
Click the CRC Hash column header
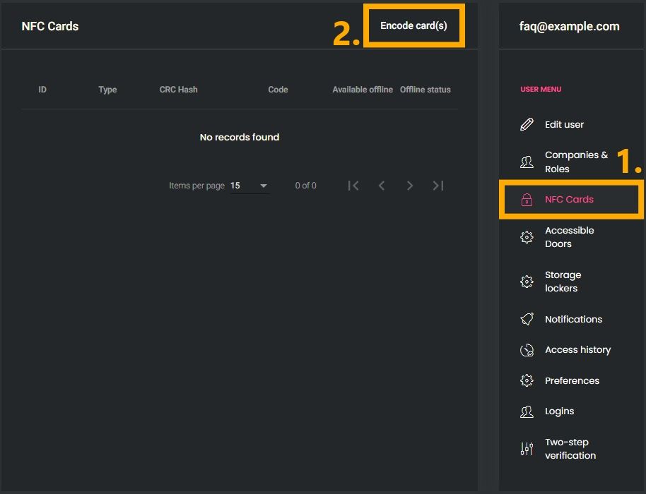178,90
